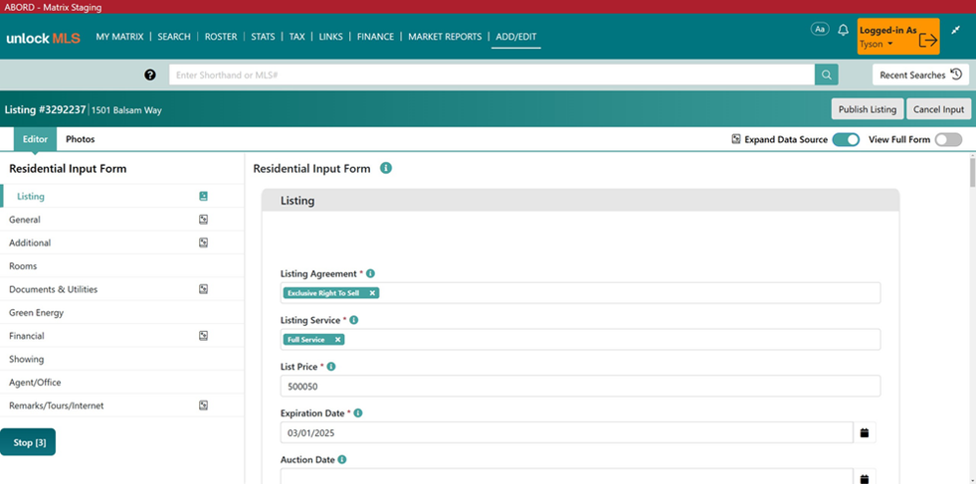Click the info icon beside Residential Input Form heading
Screen dimensions: 976x484
(x=386, y=168)
